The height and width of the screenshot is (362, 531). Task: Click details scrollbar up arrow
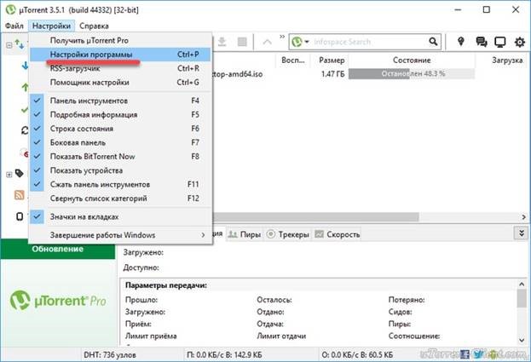click(x=522, y=284)
